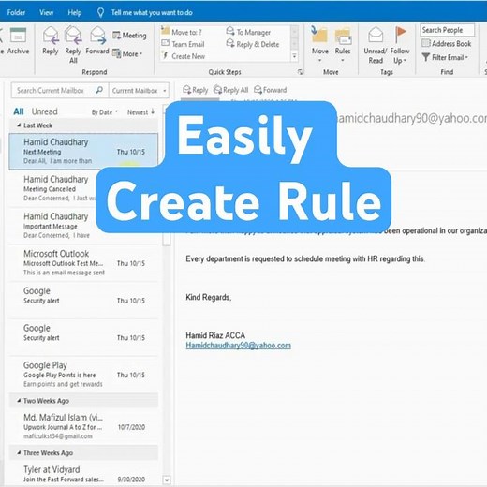The width and height of the screenshot is (487, 487).
Task: Open the Move folder dropdown
Action: (320, 44)
